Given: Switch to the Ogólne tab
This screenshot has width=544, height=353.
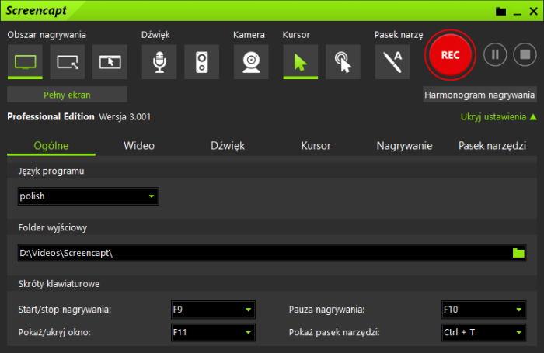Looking at the screenshot, I should 51,146.
